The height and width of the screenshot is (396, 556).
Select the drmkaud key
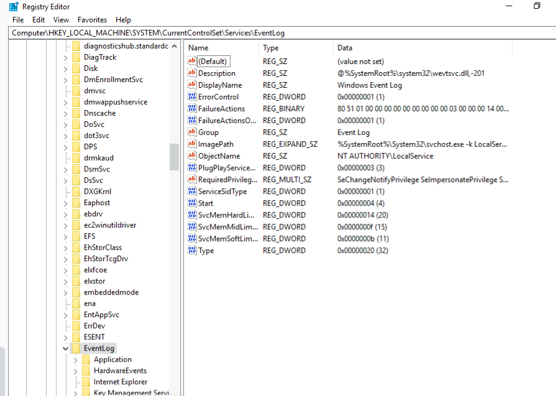(99, 158)
